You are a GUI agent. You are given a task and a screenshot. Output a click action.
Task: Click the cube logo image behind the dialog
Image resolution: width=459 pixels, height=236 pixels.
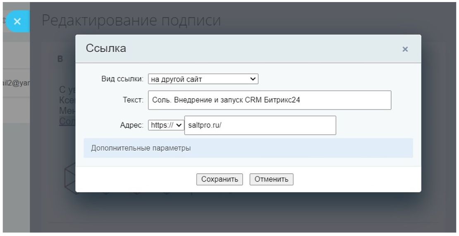click(69, 178)
